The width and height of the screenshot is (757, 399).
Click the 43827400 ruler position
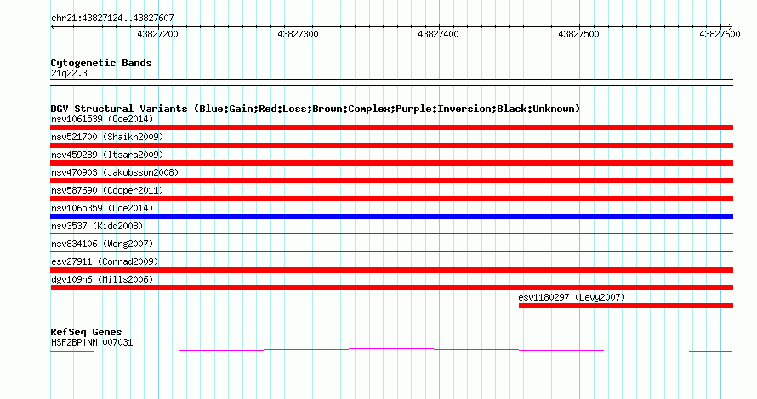tap(438, 34)
